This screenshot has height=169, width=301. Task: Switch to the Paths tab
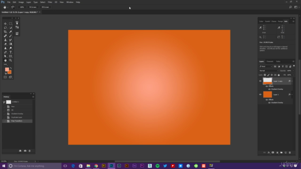[x=278, y=61]
